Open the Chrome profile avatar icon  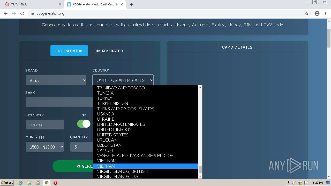[317, 13]
